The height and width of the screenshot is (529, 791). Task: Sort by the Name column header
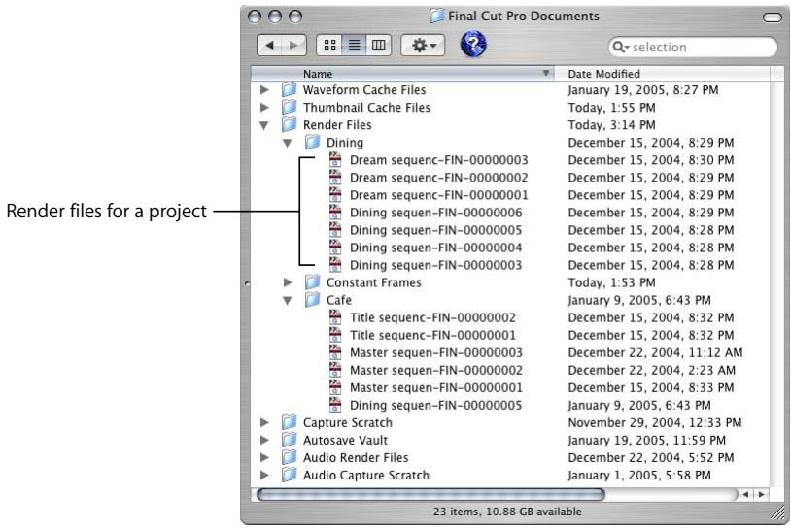click(402, 74)
